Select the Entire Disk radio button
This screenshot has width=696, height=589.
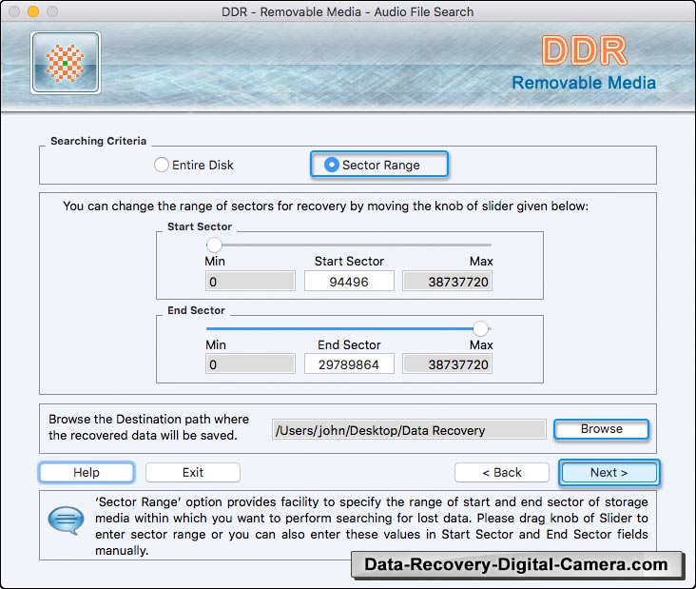coord(161,165)
